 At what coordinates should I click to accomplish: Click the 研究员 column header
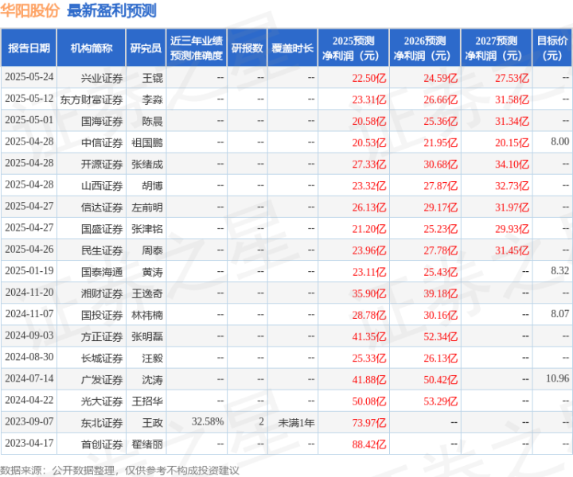click(146, 48)
